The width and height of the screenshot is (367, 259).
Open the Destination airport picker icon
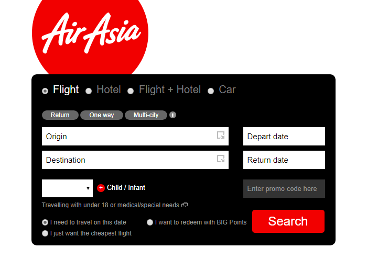click(x=221, y=159)
